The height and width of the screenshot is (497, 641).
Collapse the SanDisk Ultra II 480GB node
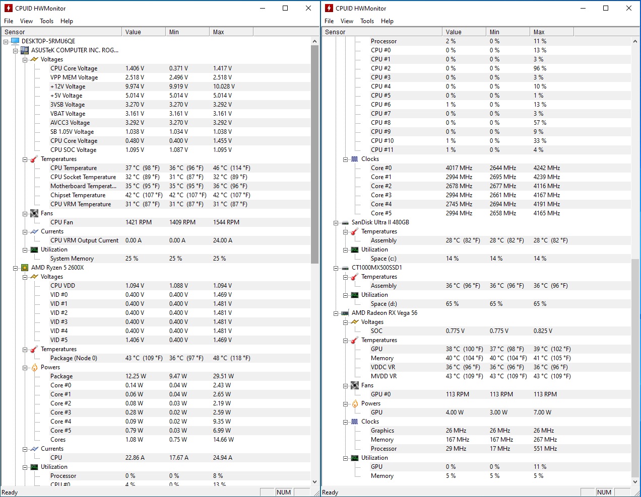click(x=336, y=222)
